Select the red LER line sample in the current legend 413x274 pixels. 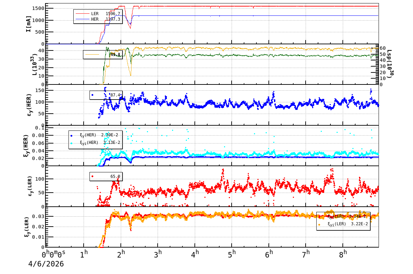click(82, 14)
